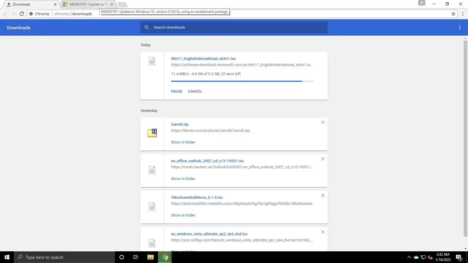Image resolution: width=468 pixels, height=263 pixels.
Task: Reload the downloads page
Action: 22,14
